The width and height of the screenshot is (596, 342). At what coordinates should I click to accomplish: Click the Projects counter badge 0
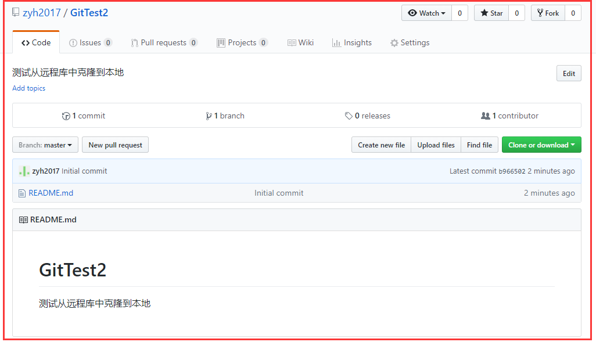(x=263, y=42)
